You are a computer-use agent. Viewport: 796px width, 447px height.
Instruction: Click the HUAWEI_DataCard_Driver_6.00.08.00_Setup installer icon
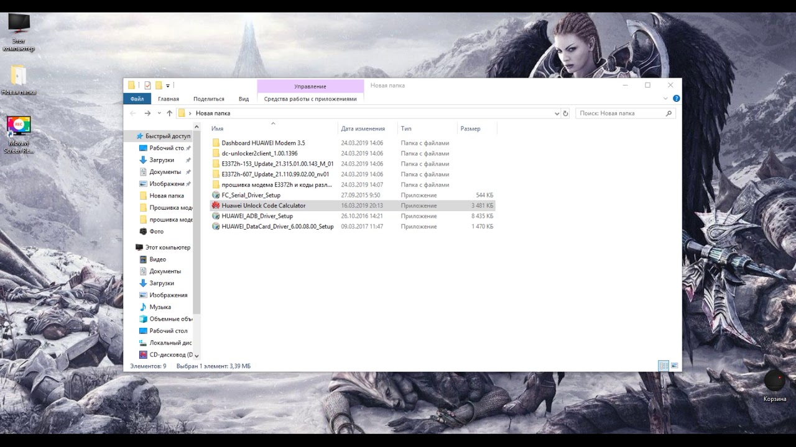216,227
